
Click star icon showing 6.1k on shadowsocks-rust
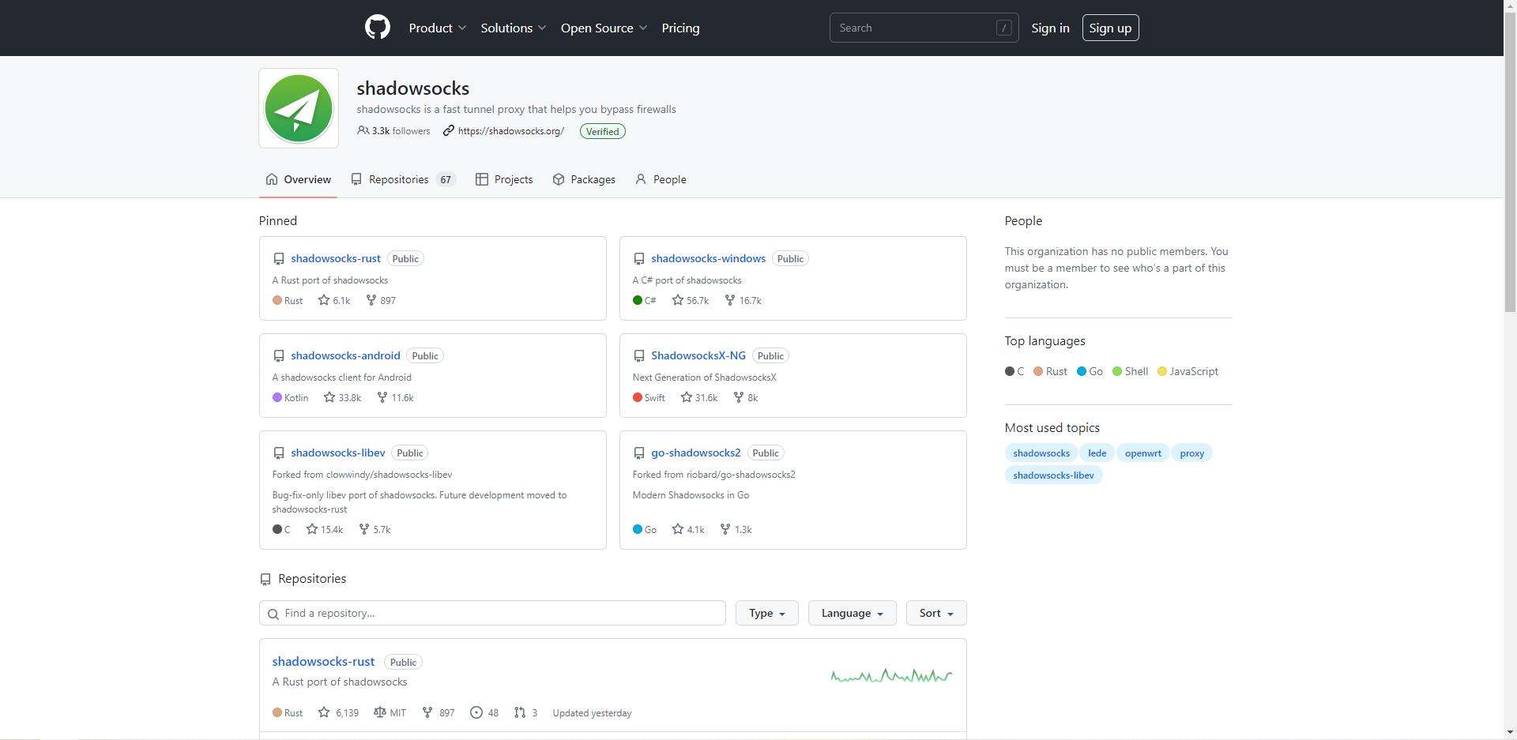point(324,300)
